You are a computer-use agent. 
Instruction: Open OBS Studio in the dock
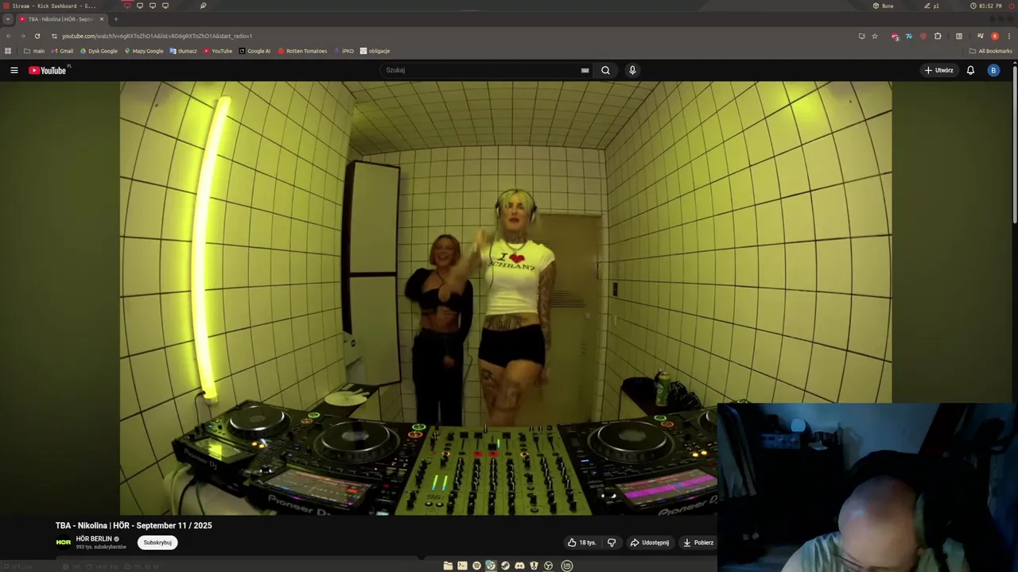click(x=548, y=566)
